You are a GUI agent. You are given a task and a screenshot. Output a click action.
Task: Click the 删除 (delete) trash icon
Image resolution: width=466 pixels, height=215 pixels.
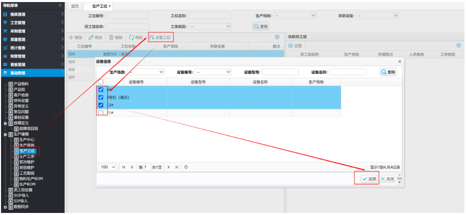pos(111,37)
